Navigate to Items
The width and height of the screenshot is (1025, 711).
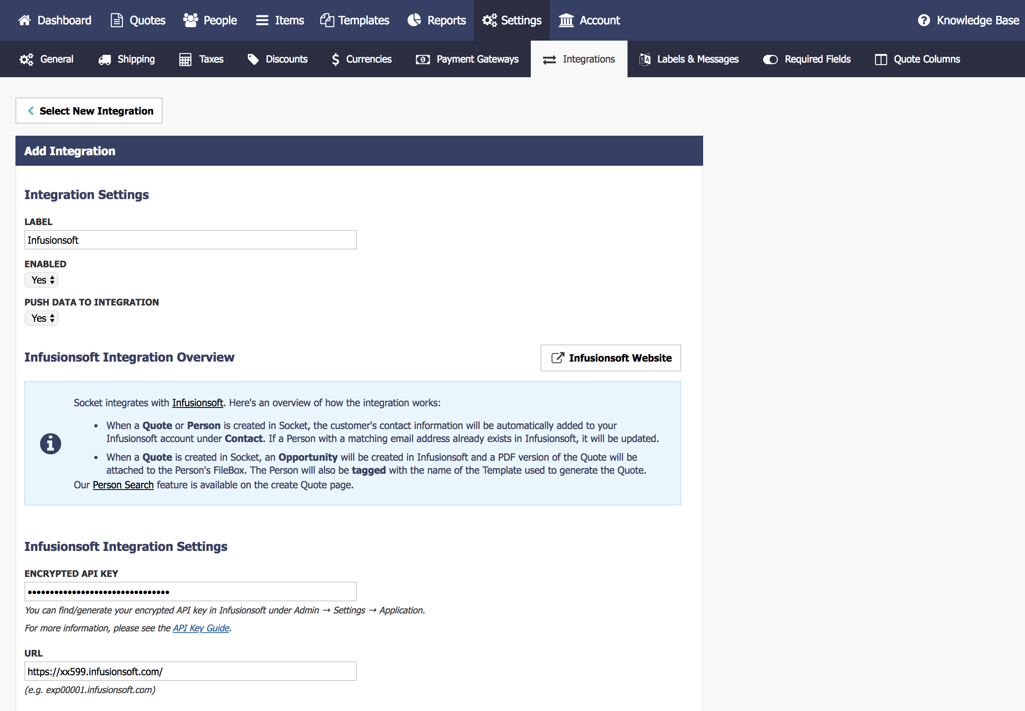[x=280, y=20]
